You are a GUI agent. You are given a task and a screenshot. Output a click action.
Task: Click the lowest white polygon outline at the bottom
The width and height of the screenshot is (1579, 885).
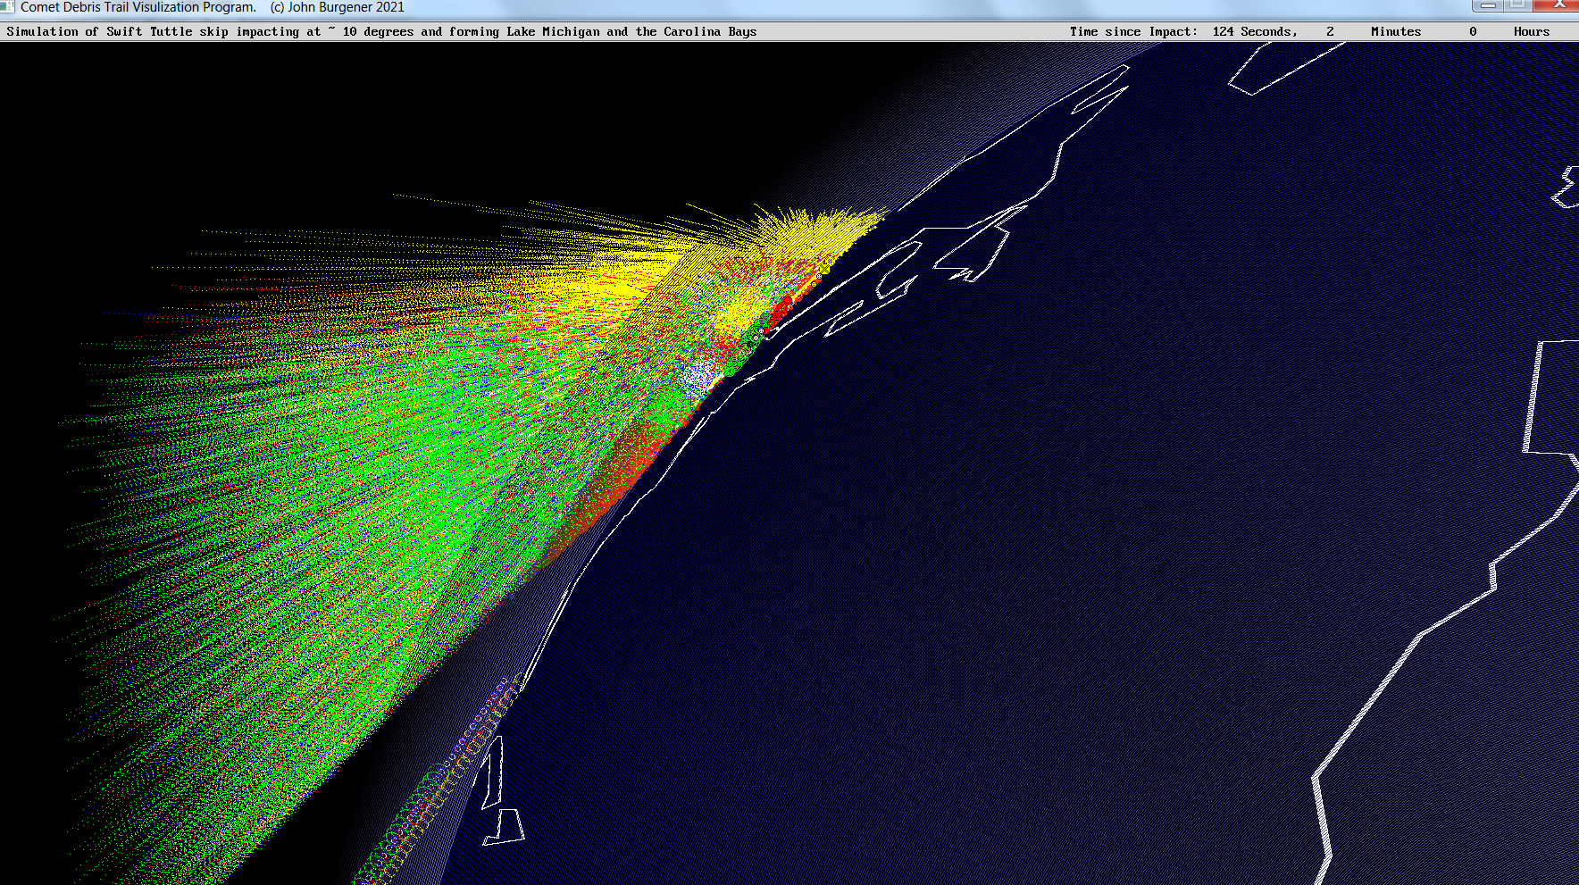click(505, 827)
